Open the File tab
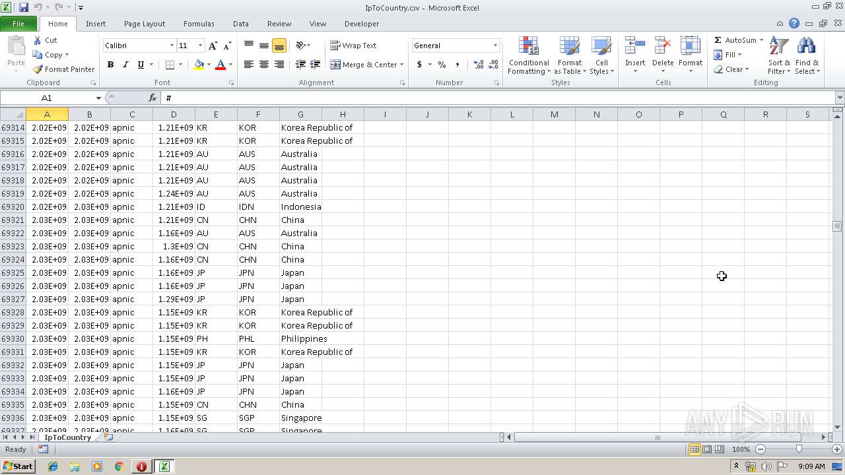 tap(18, 24)
